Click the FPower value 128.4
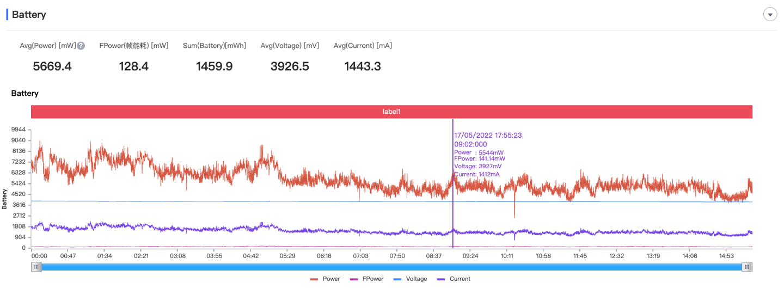Viewport: 784px width, 288px height. [134, 66]
